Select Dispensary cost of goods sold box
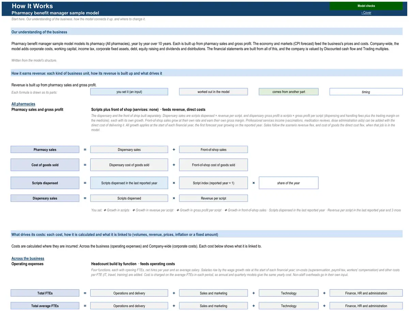Image resolution: width=409 pixels, height=311 pixels. tap(129, 165)
